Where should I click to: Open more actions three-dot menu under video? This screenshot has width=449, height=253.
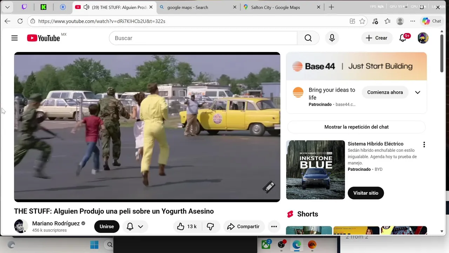tap(274, 226)
